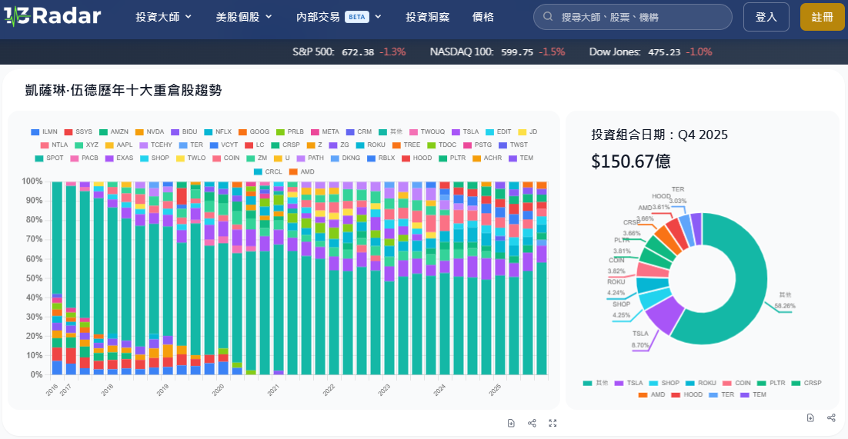The width and height of the screenshot is (848, 439).
Task: Click TWLO legend entry
Action: pyautogui.click(x=190, y=158)
